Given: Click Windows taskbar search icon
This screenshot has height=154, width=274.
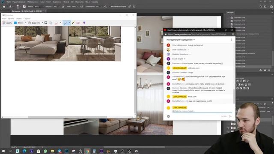Looking at the screenshot, I should [10, 151].
